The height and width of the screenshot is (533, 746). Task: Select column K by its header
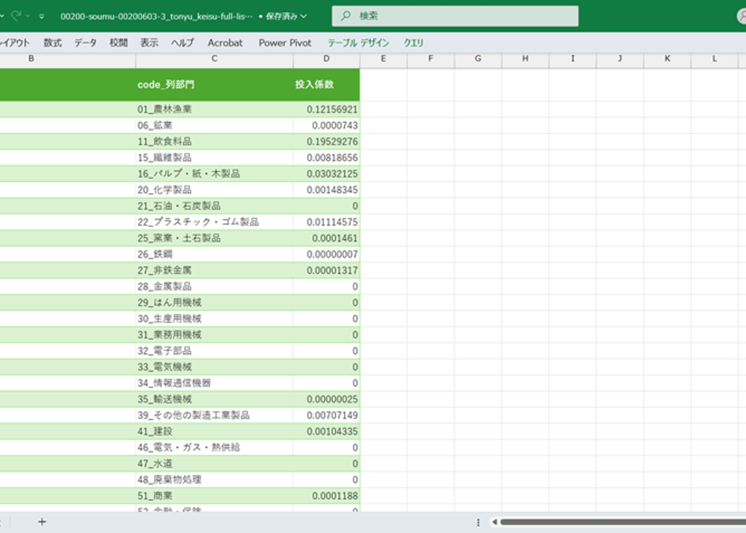668,58
